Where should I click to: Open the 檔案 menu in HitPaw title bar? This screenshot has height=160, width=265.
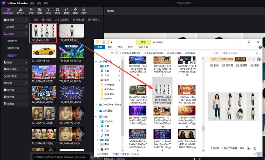[x=32, y=3]
